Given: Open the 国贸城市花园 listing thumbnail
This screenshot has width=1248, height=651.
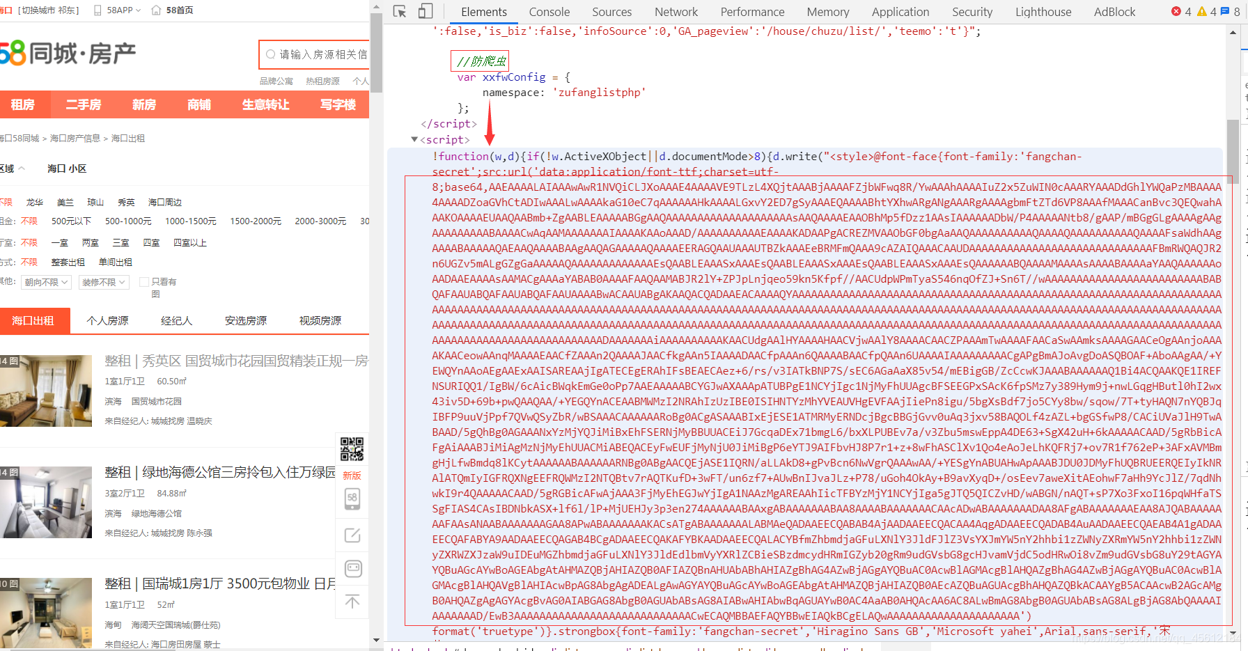Looking at the screenshot, I should point(46,391).
